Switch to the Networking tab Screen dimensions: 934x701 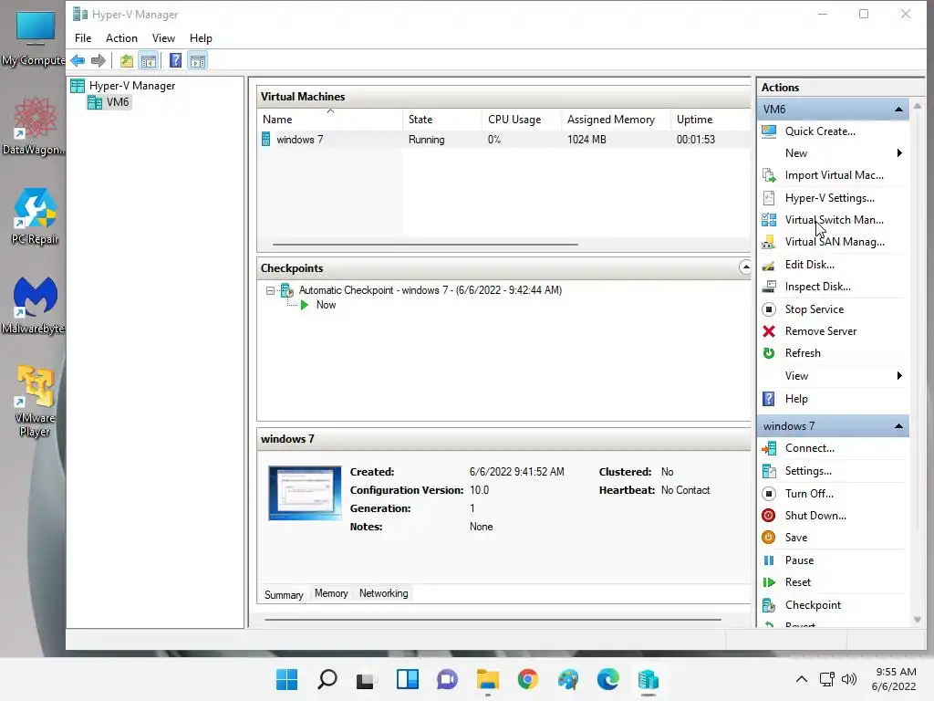[x=384, y=593]
